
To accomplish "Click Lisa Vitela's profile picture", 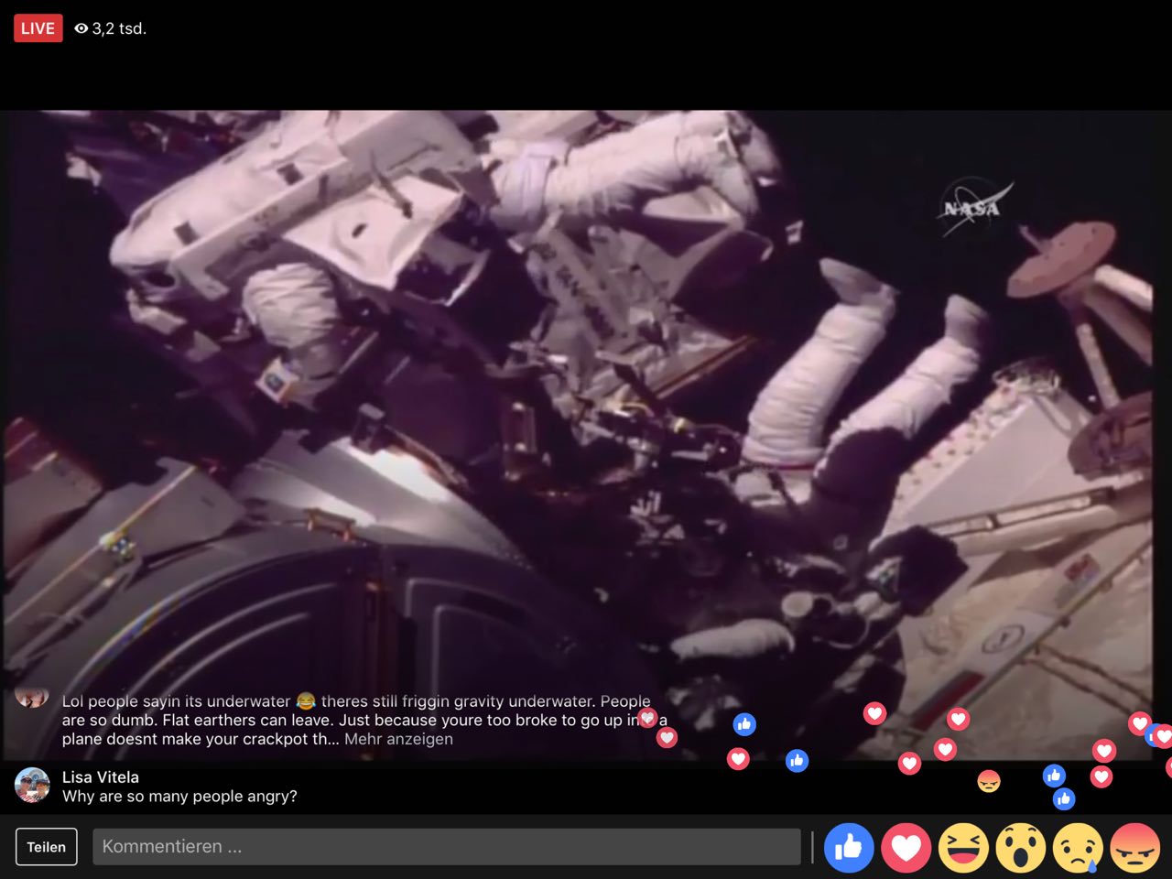I will coord(32,785).
